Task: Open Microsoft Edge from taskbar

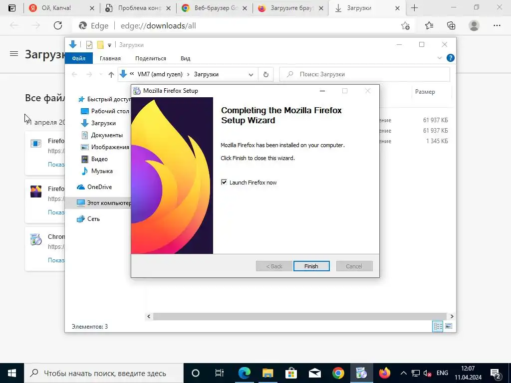Action: (x=244, y=373)
